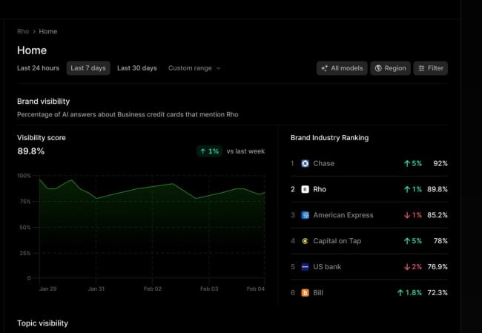Click the 85.2% value for American Express
The height and width of the screenshot is (333, 482).
pyautogui.click(x=438, y=215)
